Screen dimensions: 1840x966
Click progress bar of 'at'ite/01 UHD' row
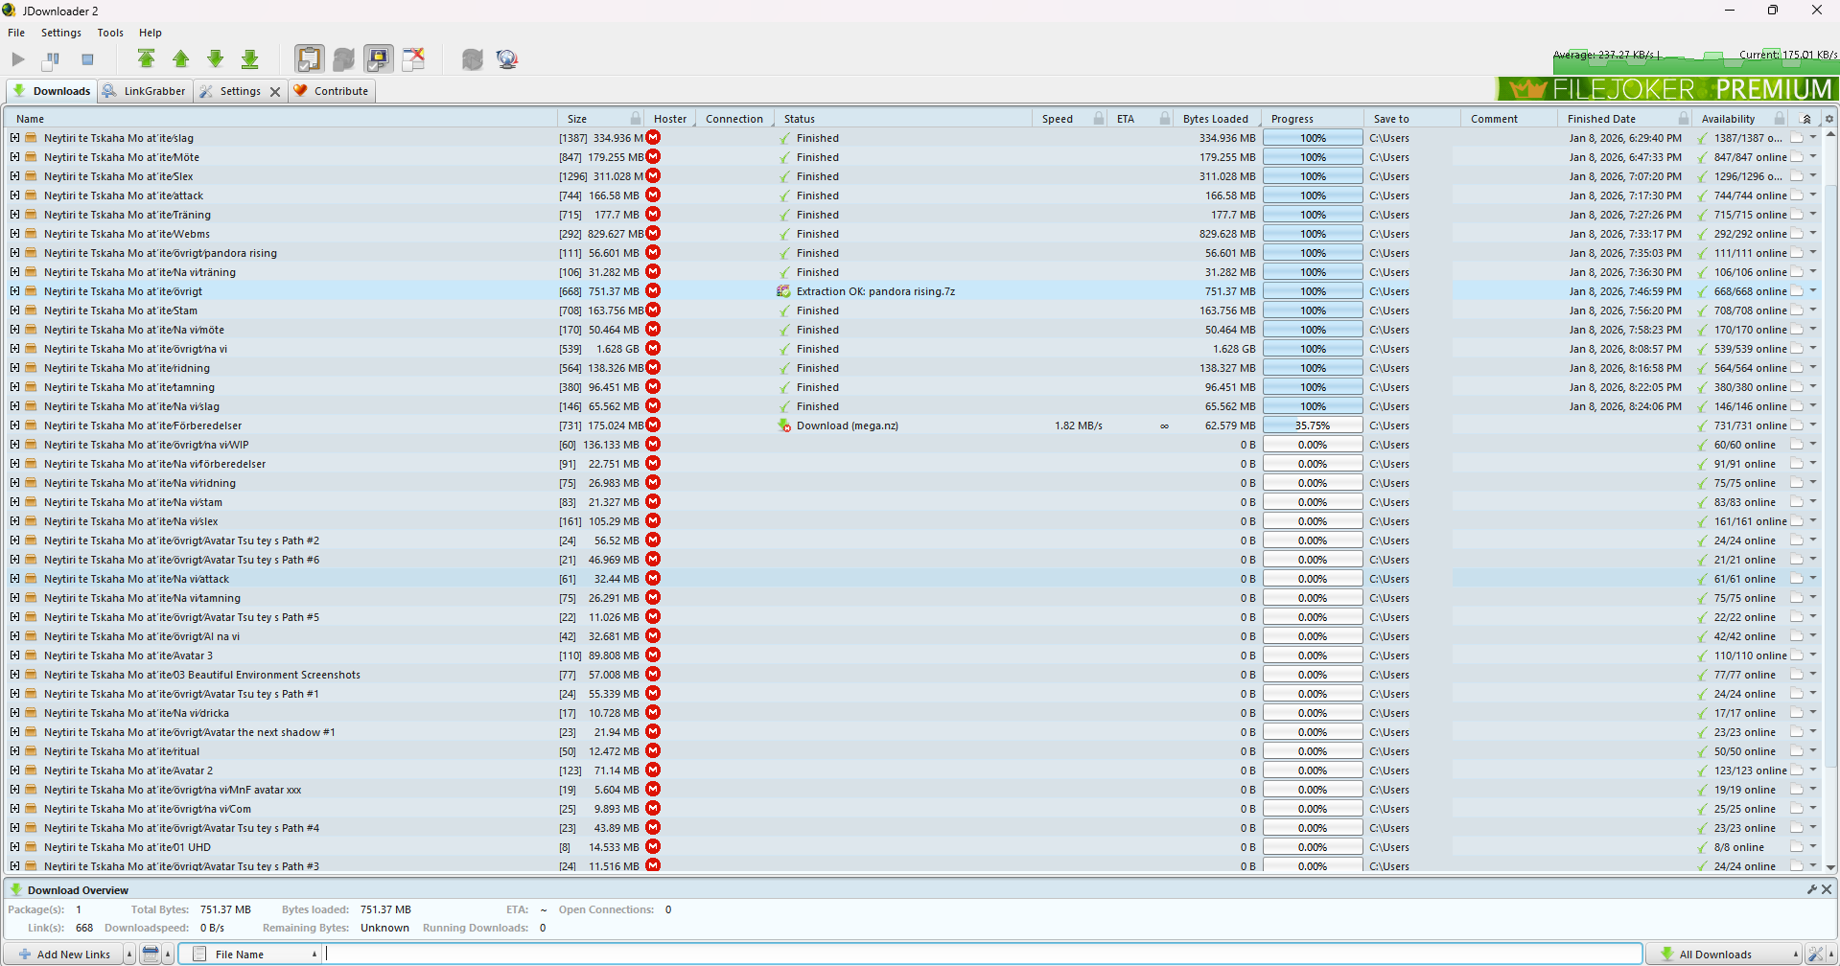(x=1313, y=847)
